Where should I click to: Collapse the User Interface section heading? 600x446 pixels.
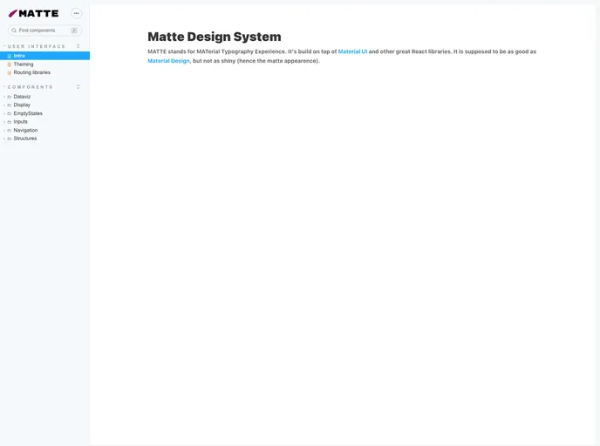(37, 46)
